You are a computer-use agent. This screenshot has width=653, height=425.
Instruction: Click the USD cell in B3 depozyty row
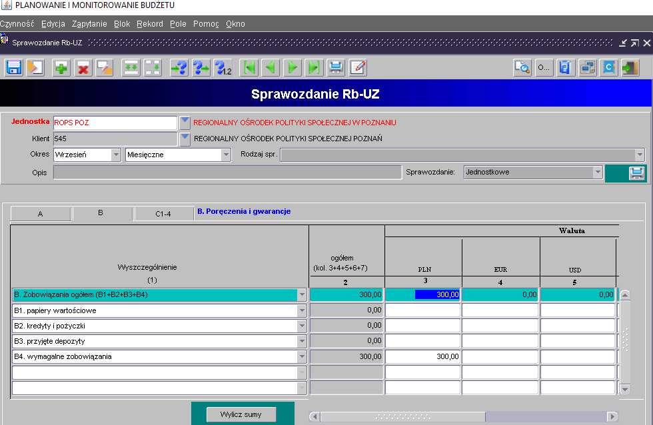(578, 341)
